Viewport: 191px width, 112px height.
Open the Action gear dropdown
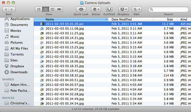[x=96, y=9]
